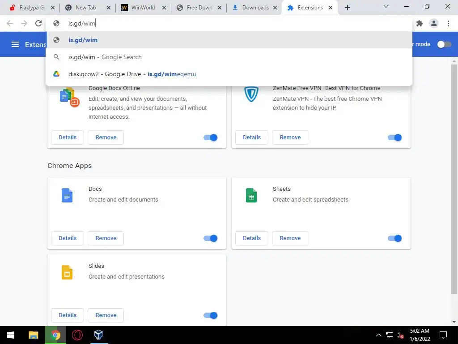Remove the Sheets app
The width and height of the screenshot is (458, 344).
click(x=290, y=238)
